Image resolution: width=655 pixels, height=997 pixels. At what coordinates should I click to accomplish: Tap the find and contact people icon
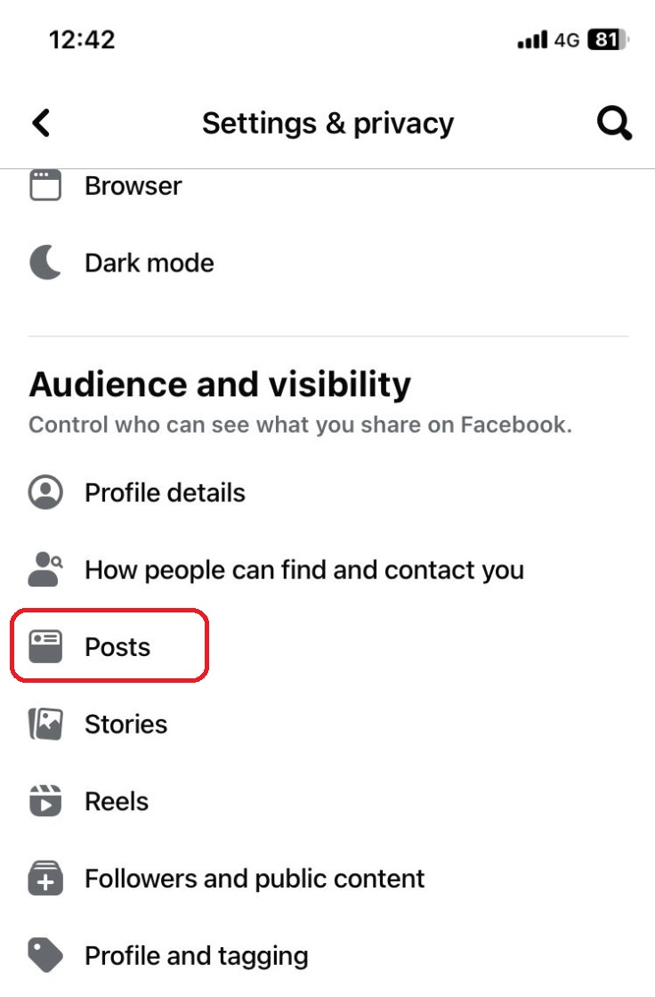[45, 570]
